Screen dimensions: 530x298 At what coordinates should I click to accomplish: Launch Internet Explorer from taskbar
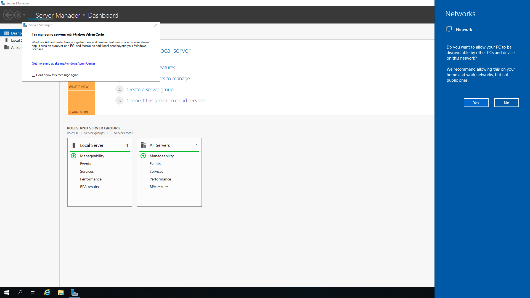pos(47,292)
